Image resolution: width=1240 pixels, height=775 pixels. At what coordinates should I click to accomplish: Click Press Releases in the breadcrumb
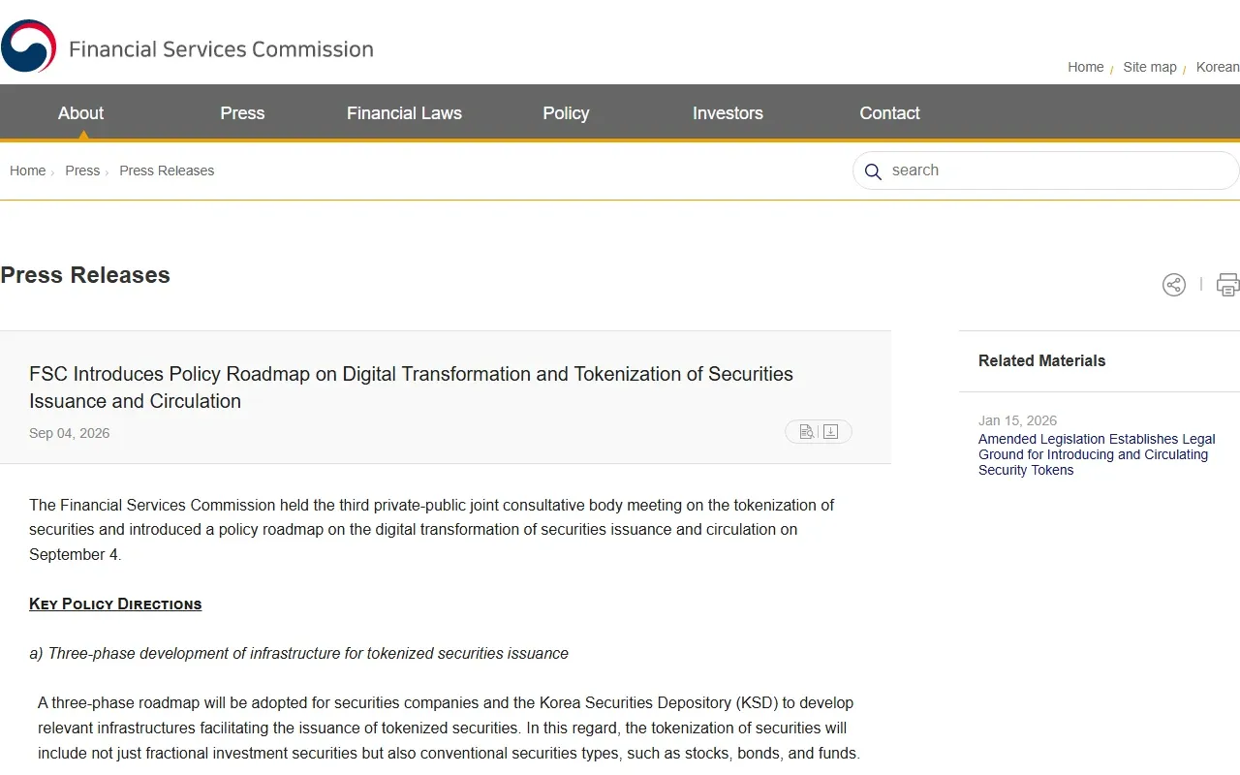pos(167,170)
